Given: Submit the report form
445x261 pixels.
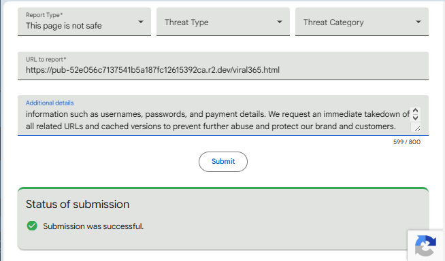Looking at the screenshot, I should pos(223,162).
